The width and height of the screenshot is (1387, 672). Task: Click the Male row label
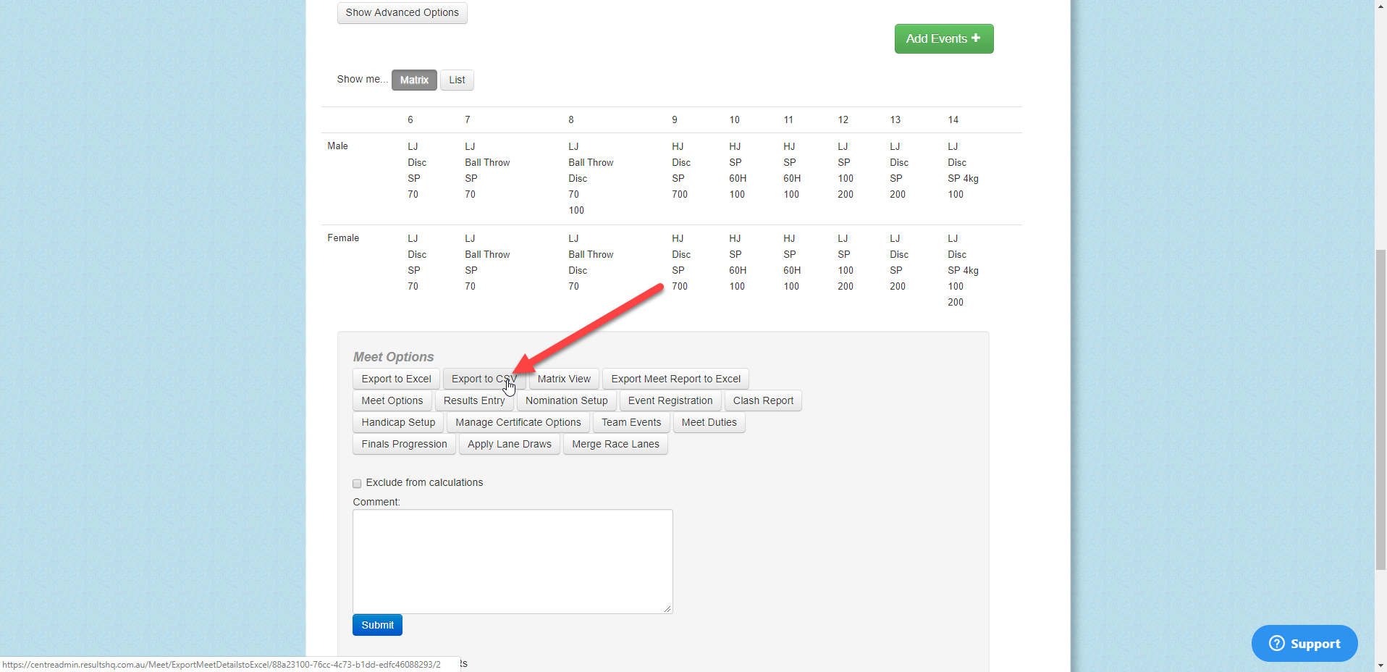(337, 146)
